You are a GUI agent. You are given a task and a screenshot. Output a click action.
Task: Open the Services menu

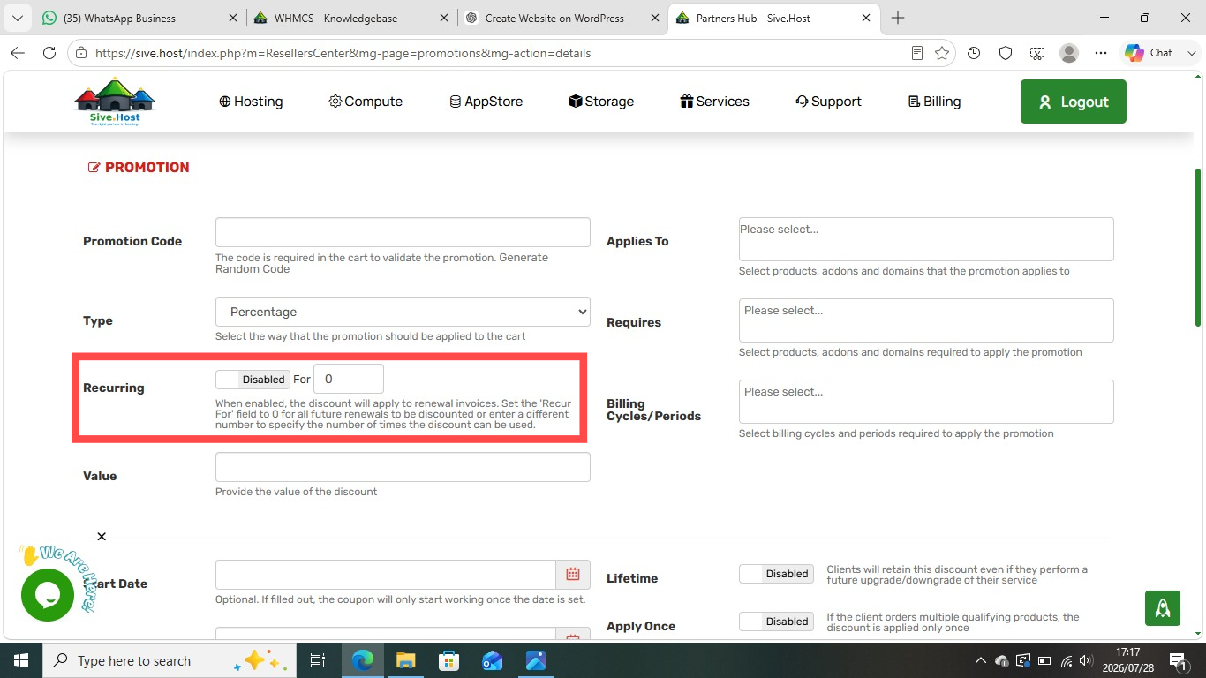coord(714,102)
